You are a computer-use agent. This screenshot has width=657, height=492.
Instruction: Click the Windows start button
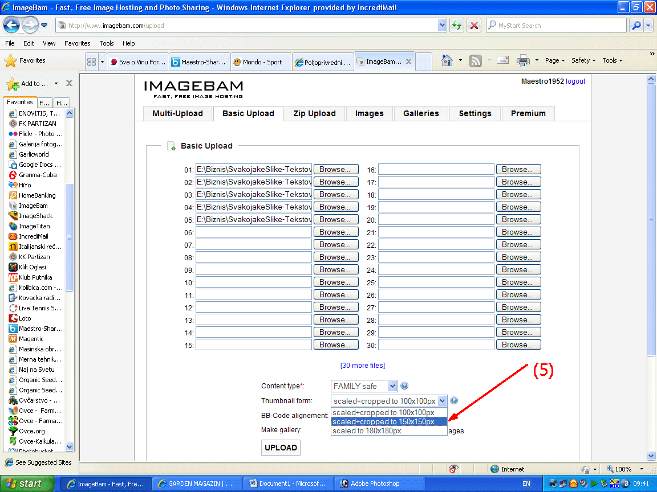[x=27, y=483]
